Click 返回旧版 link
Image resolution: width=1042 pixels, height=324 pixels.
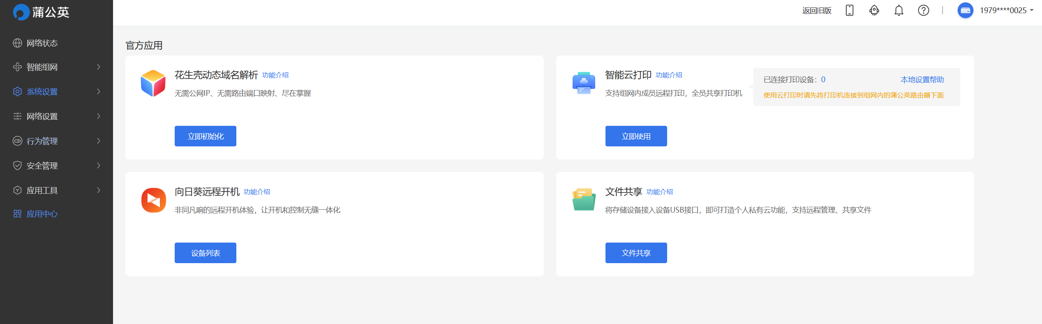click(817, 11)
